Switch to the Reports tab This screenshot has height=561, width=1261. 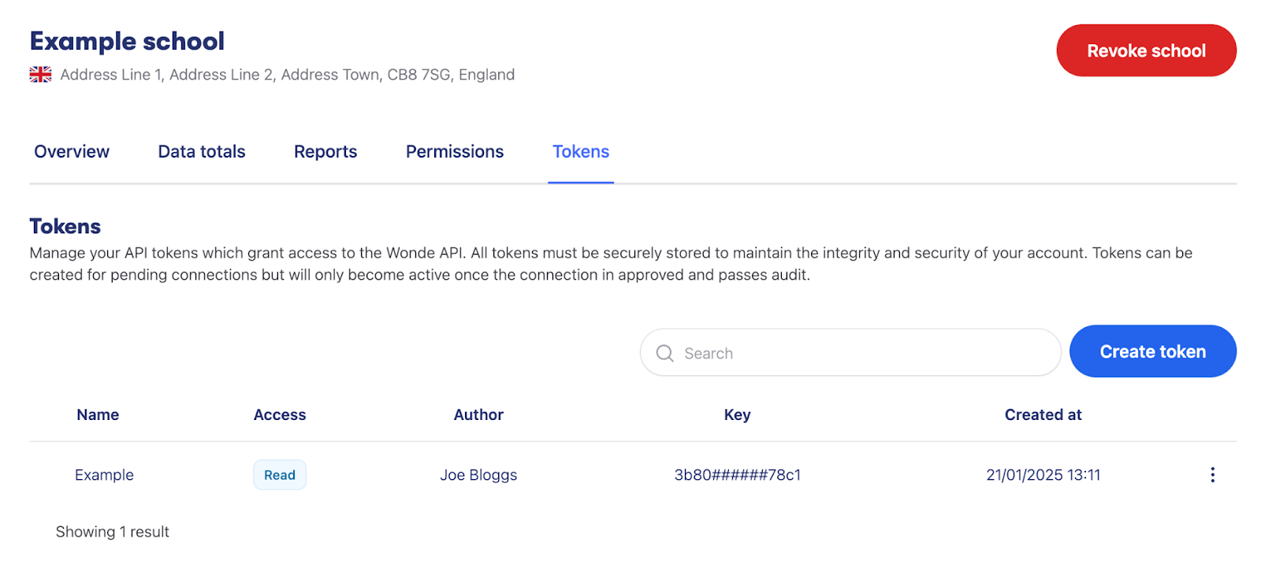(x=325, y=151)
